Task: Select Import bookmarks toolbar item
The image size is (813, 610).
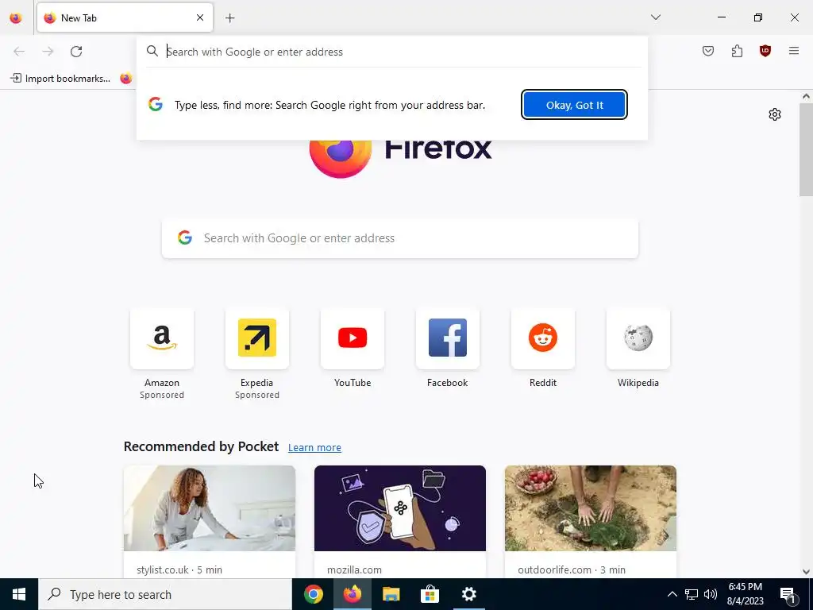Action: pyautogui.click(x=60, y=79)
